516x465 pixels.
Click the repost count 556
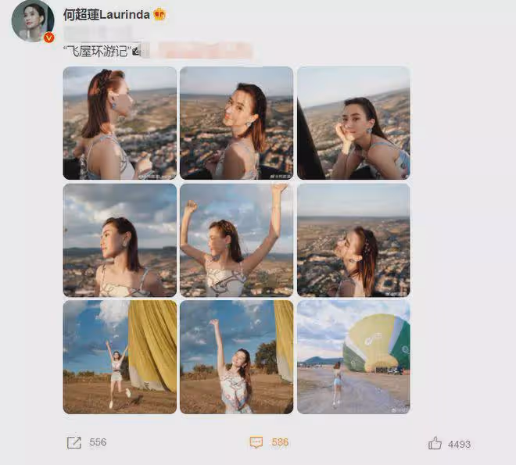98,442
